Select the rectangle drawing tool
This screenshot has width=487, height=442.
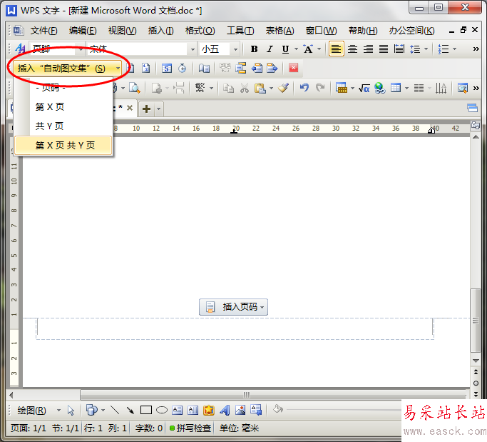point(146,411)
